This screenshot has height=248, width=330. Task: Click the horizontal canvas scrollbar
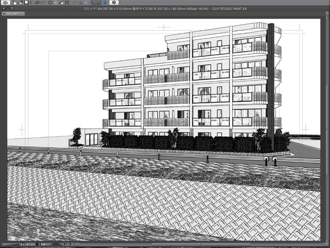[200, 244]
